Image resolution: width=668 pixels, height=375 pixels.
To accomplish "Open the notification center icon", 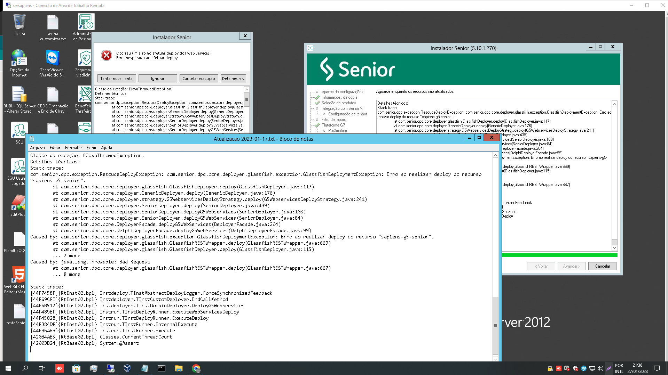I will tap(657, 368).
